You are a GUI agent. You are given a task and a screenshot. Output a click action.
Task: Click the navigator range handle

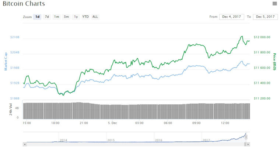coord(246,137)
